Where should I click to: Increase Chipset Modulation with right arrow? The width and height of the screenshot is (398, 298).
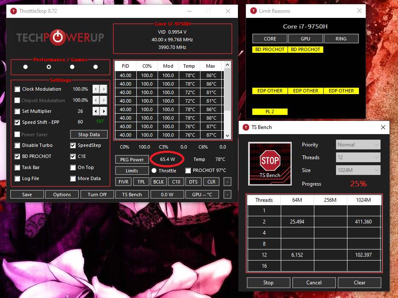103,100
